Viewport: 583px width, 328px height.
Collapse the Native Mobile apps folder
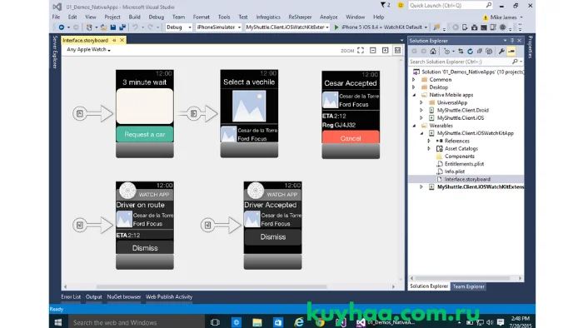coord(414,95)
